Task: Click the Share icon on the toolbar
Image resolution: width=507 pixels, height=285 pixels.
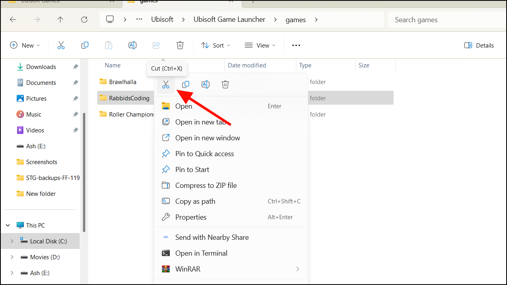Action: [156, 45]
